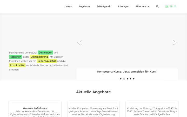Click the Aktuelle Angebote heading
Image resolution: width=187 pixels, height=117 pixels.
click(94, 92)
